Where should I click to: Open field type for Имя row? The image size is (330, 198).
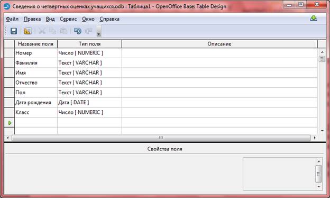(x=89, y=73)
